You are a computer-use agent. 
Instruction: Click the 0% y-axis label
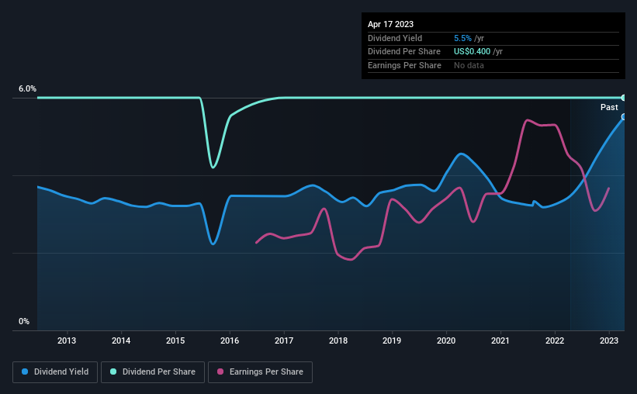coord(24,321)
